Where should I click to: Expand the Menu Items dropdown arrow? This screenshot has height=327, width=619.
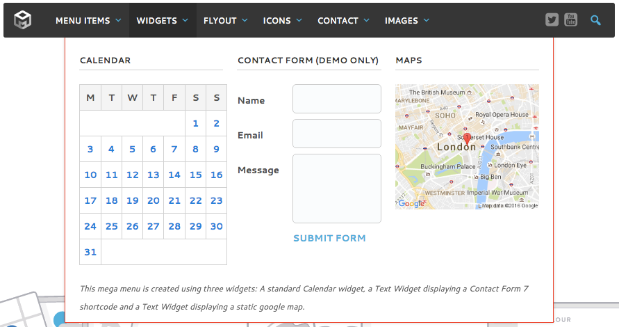coord(119,21)
